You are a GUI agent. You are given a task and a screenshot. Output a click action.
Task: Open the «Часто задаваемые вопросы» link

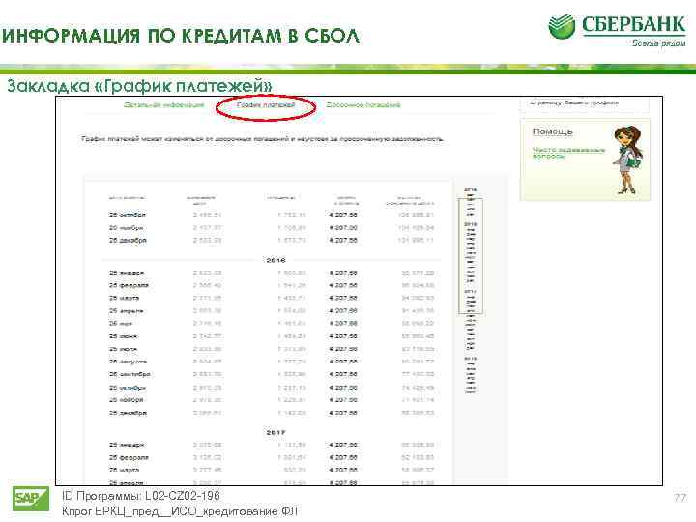568,153
